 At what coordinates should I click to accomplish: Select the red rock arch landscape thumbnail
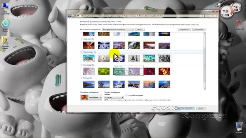pos(149,45)
